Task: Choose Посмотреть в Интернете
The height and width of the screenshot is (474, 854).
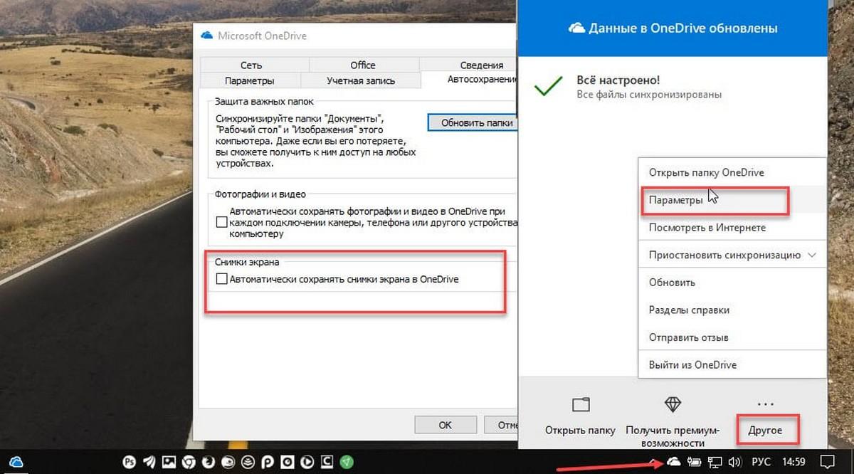Action: pyautogui.click(x=732, y=228)
